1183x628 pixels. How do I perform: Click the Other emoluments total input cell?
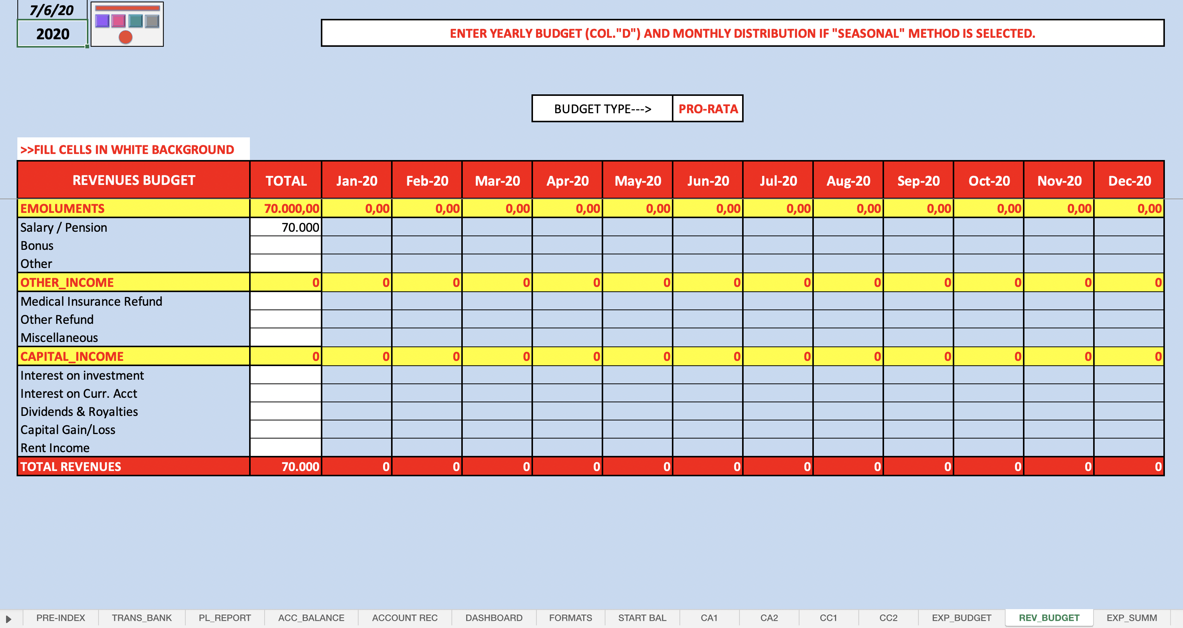point(286,263)
